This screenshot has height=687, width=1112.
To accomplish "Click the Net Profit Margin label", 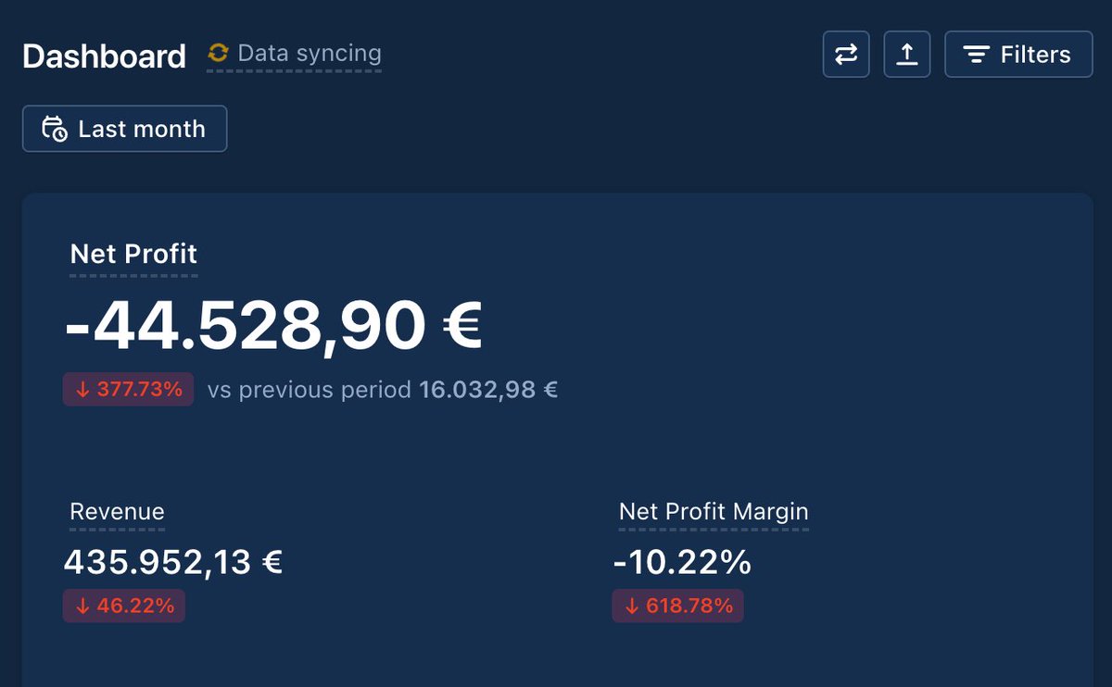I will point(714,512).
